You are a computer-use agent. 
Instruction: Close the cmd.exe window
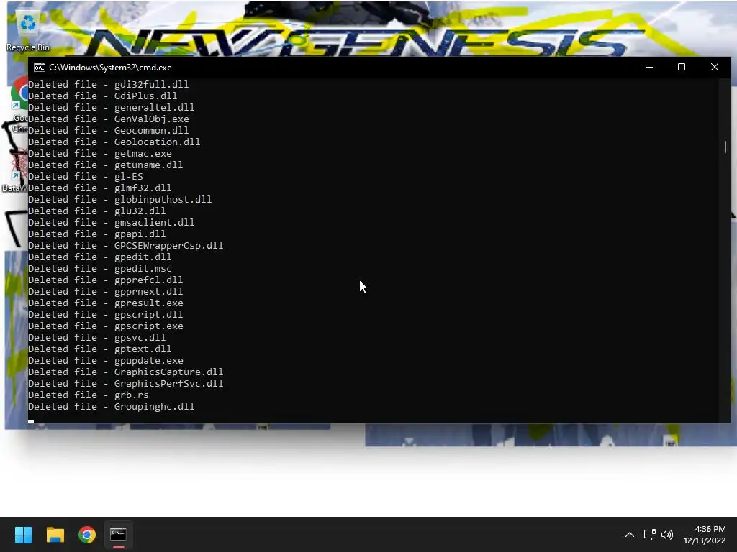click(x=715, y=67)
